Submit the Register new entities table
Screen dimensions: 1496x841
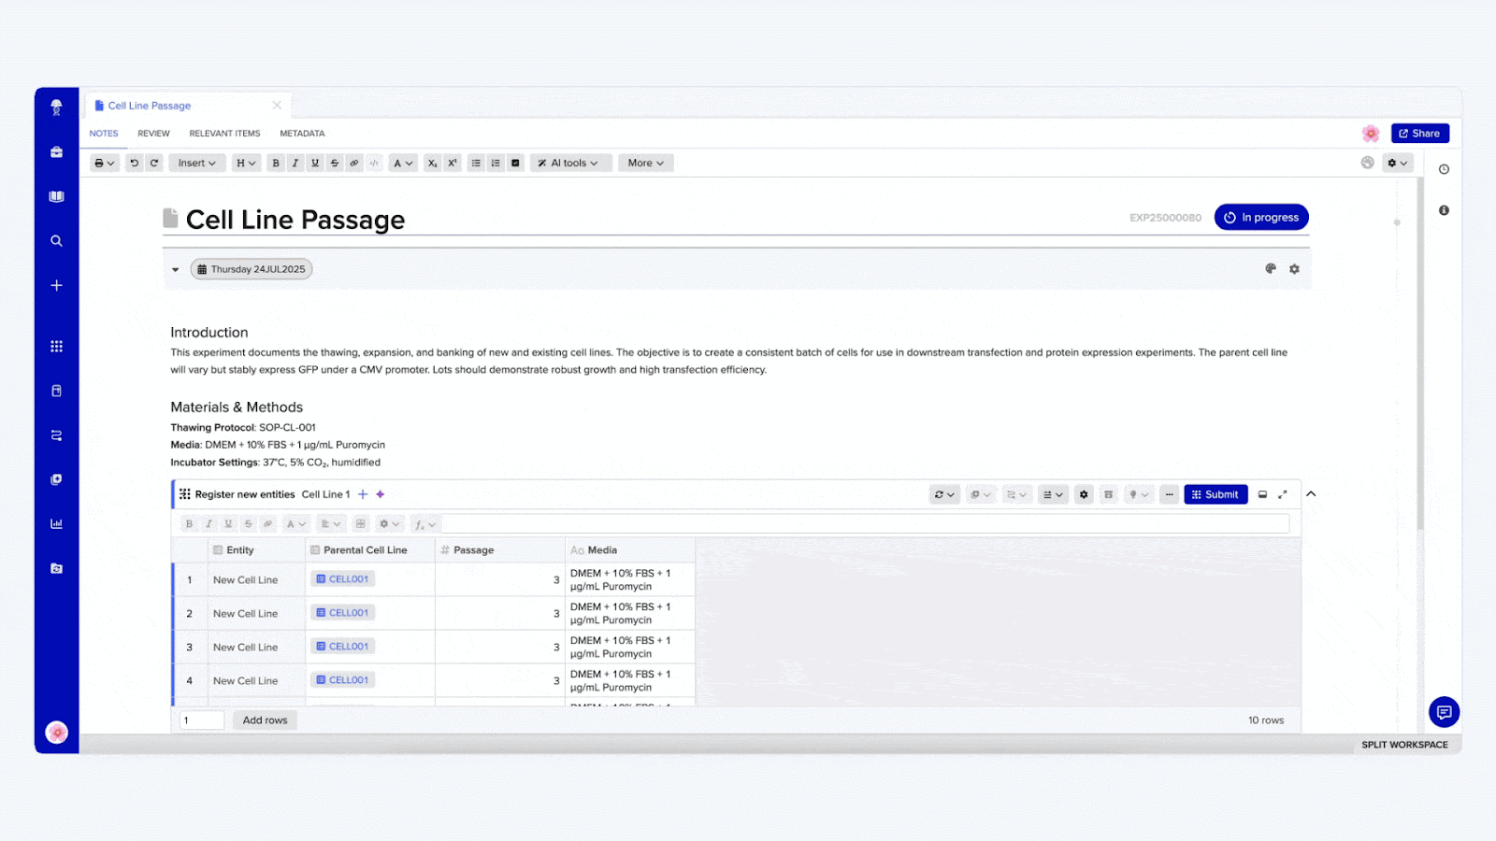pyautogui.click(x=1215, y=494)
